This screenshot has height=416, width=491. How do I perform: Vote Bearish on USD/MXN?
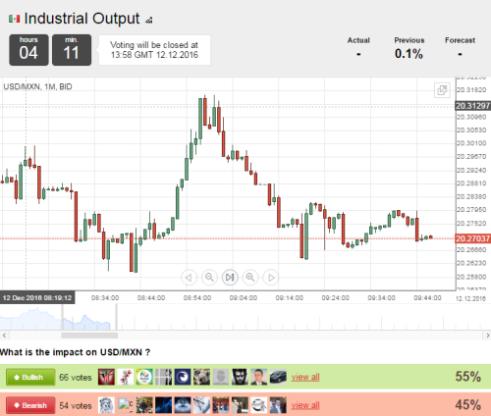pyautogui.click(x=30, y=405)
